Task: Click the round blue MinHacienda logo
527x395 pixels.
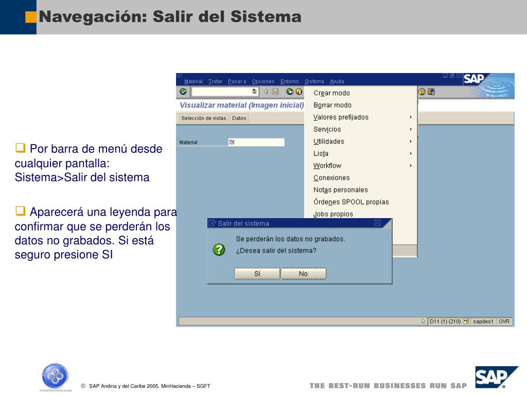Action: (55, 376)
